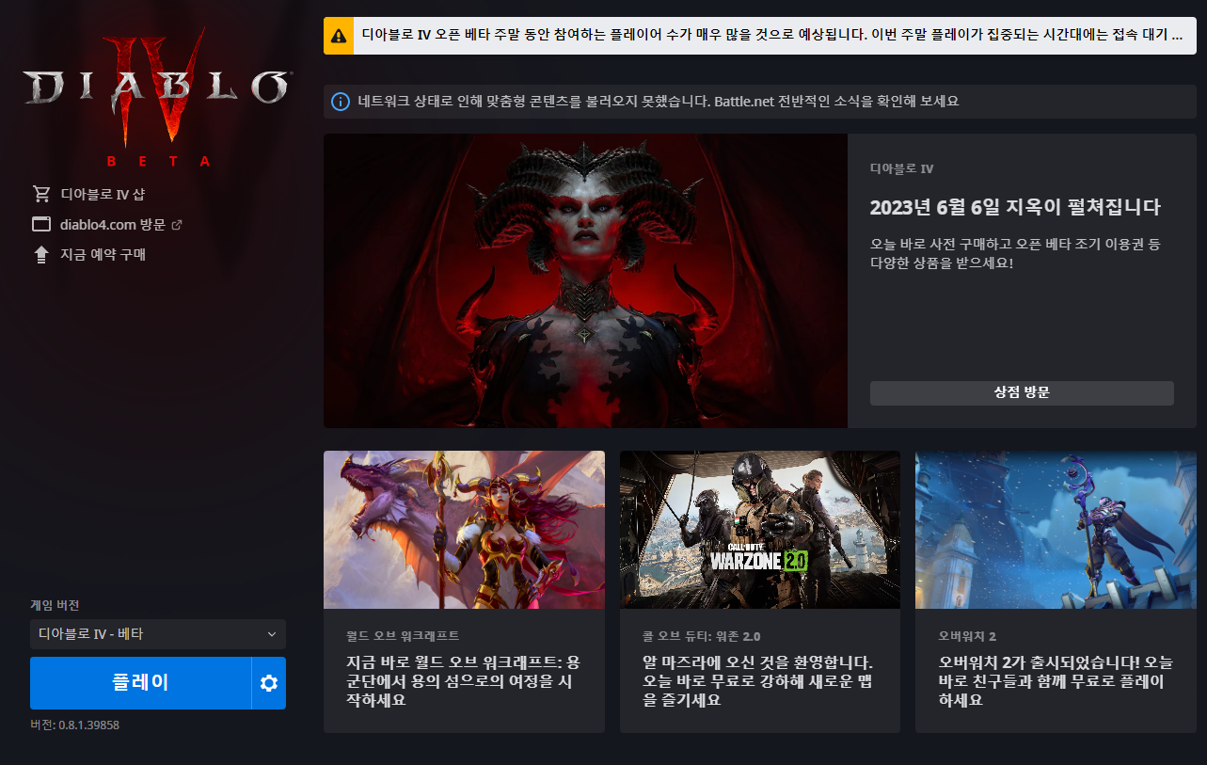The height and width of the screenshot is (765, 1207).
Task: Open the 디아블로 IV - 베타 version dropdown
Action: [158, 634]
